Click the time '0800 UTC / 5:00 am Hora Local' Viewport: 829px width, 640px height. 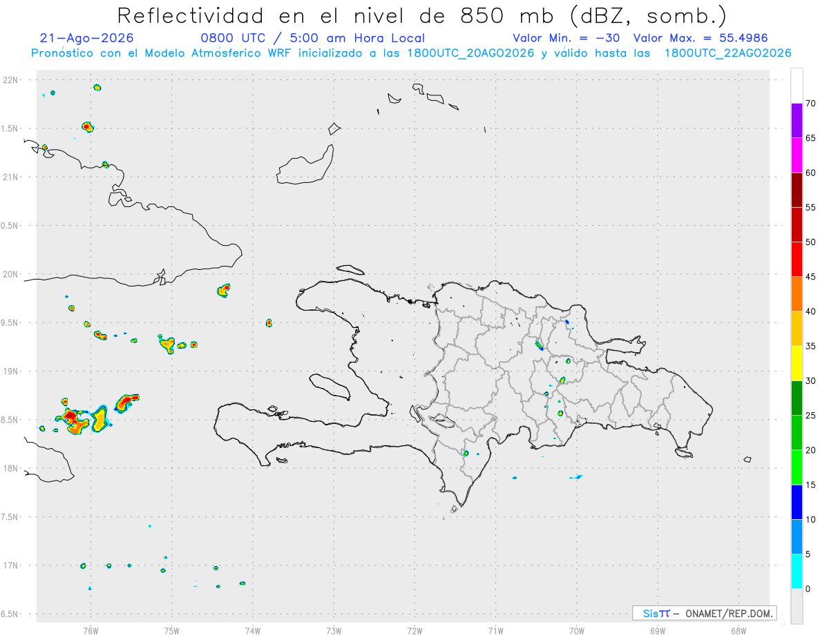click(312, 38)
